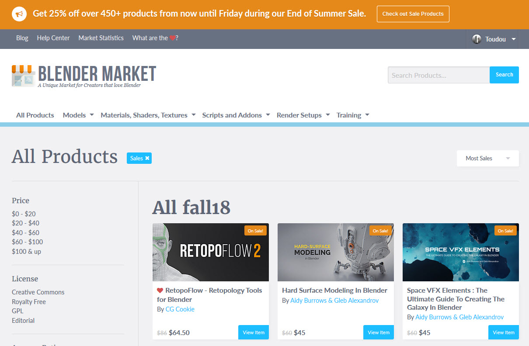Open the Toudou account dropdown
The image size is (529, 346).
[x=494, y=39]
